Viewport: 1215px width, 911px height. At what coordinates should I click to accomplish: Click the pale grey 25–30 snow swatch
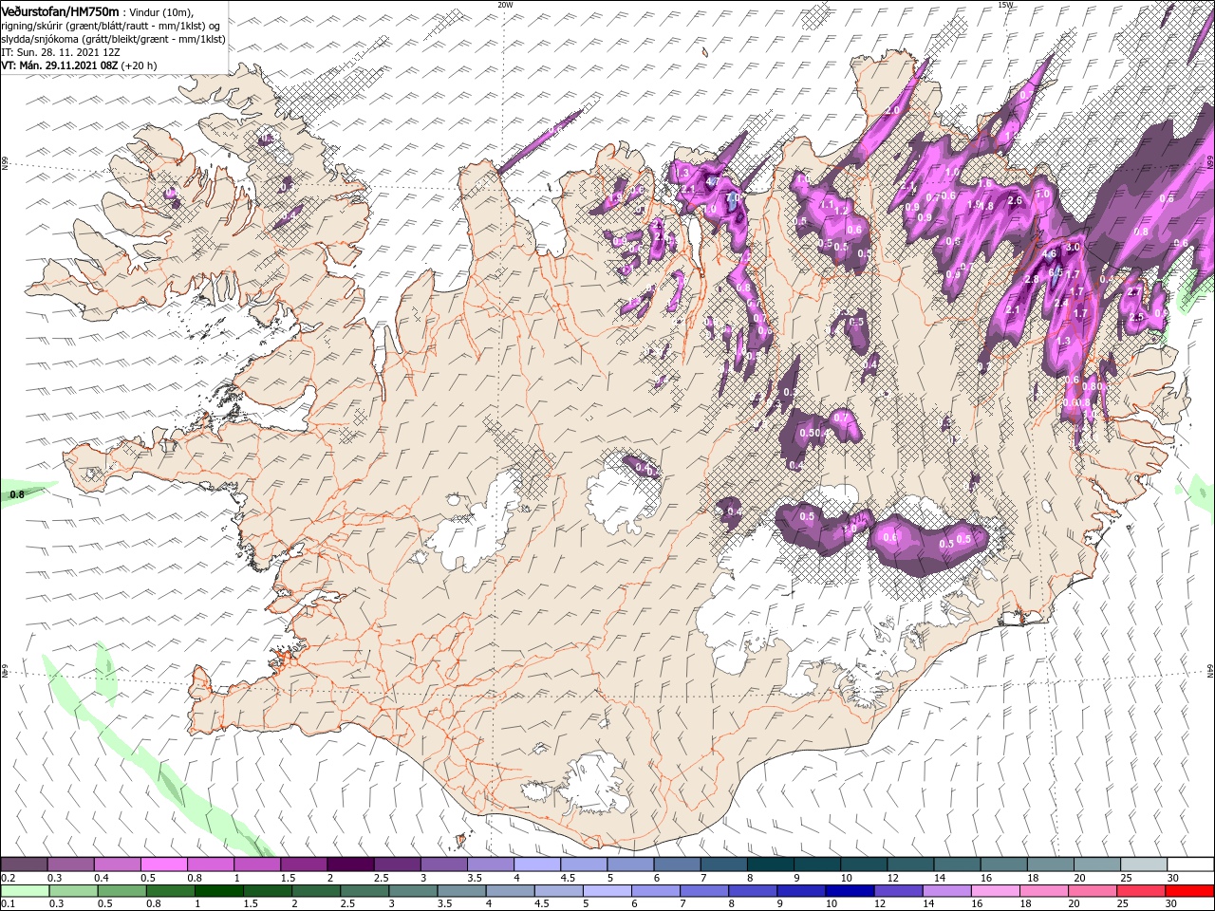[x=1144, y=865]
